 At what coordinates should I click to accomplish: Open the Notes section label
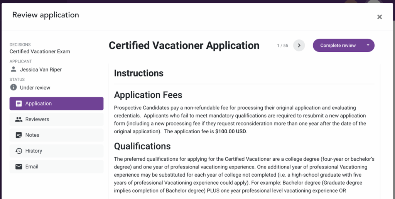pos(32,135)
